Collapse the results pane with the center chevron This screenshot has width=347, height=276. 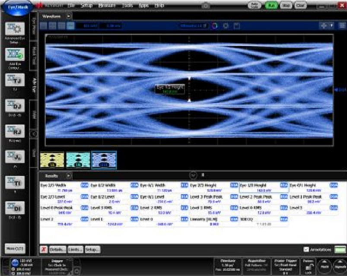pyautogui.click(x=193, y=175)
